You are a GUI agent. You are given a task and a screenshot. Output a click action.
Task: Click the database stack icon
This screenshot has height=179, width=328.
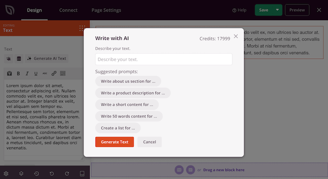point(19,59)
